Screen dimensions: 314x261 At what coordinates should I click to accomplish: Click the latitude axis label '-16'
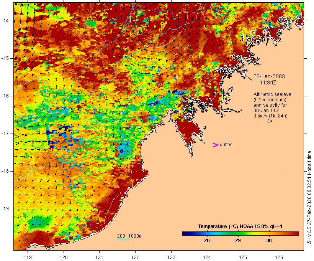click(x=5, y=96)
